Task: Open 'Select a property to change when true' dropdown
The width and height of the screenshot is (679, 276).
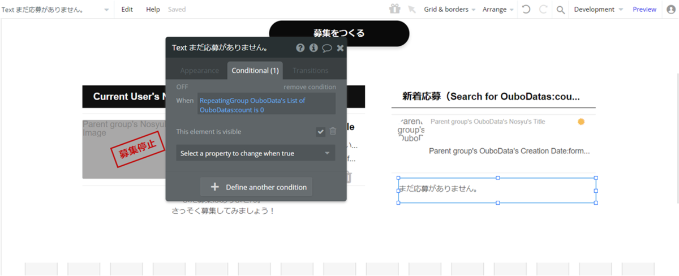Action: point(255,153)
